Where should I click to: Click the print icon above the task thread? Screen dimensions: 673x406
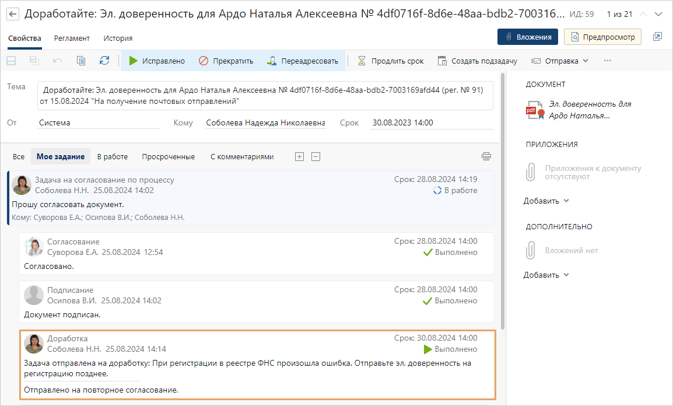pyautogui.click(x=486, y=156)
